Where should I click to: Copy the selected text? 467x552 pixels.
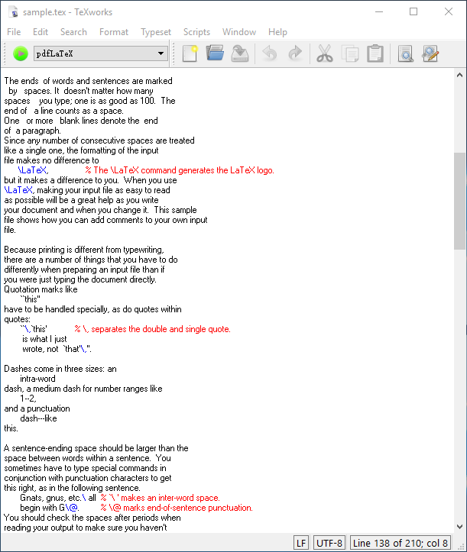pos(350,54)
